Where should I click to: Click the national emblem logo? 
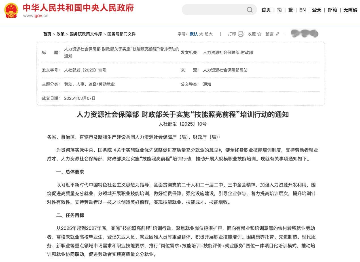click(11, 10)
